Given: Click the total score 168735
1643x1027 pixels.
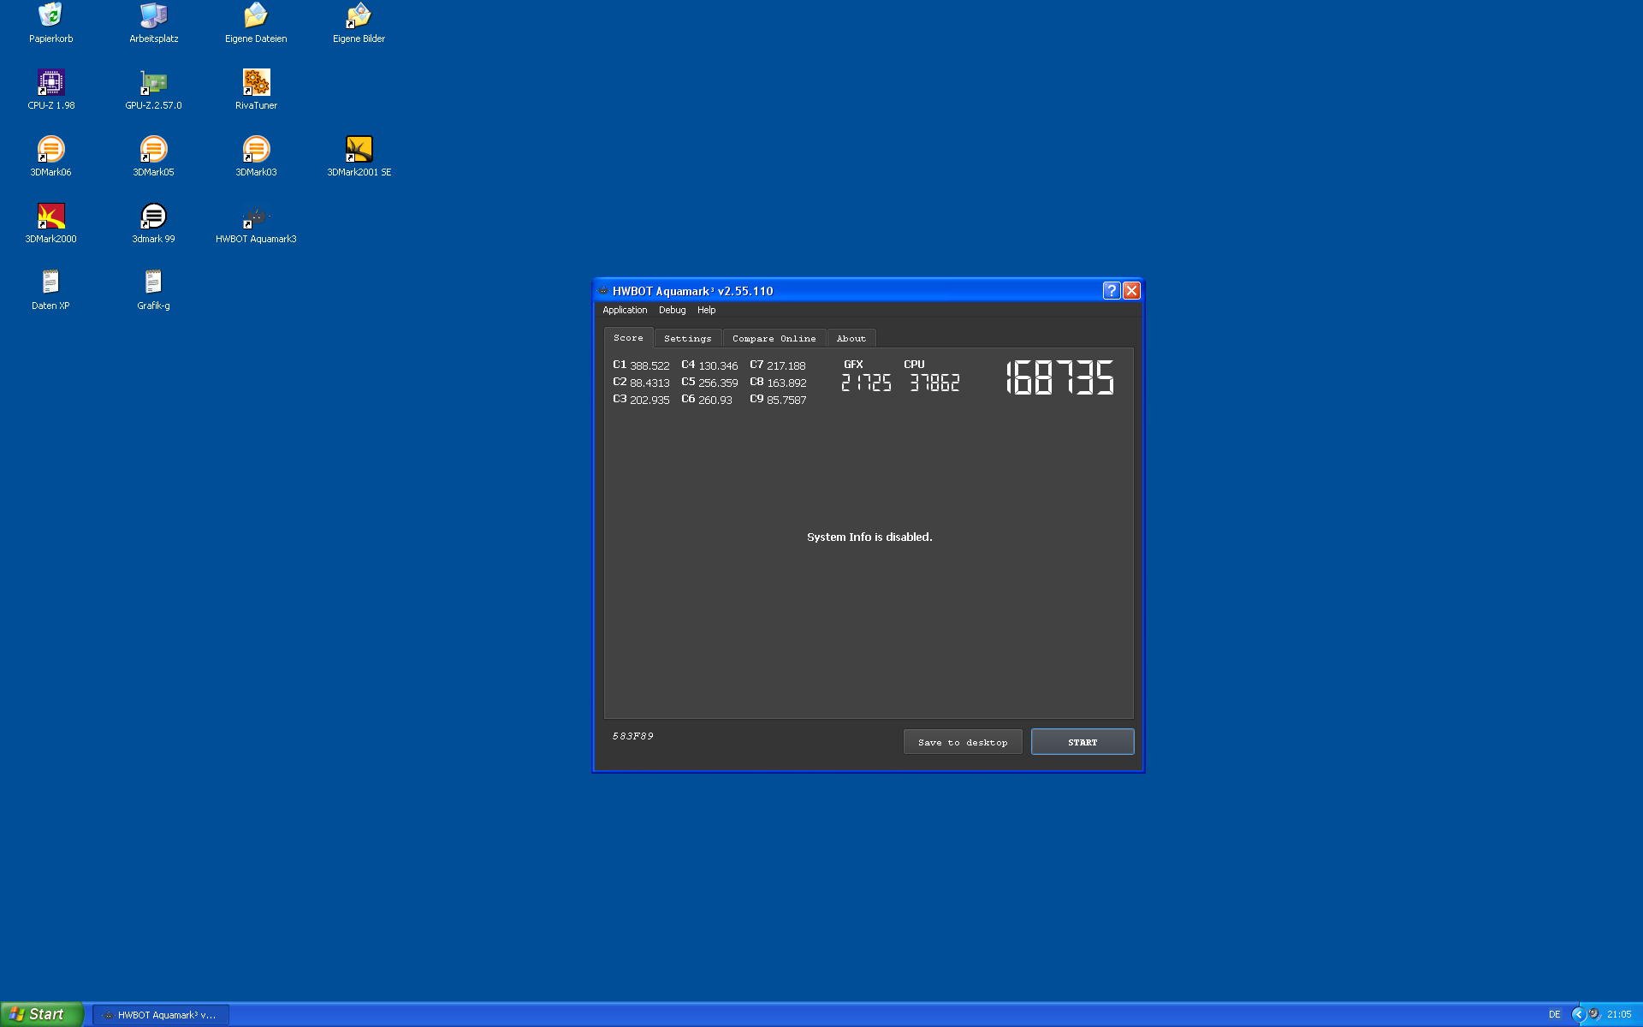Looking at the screenshot, I should tap(1059, 377).
